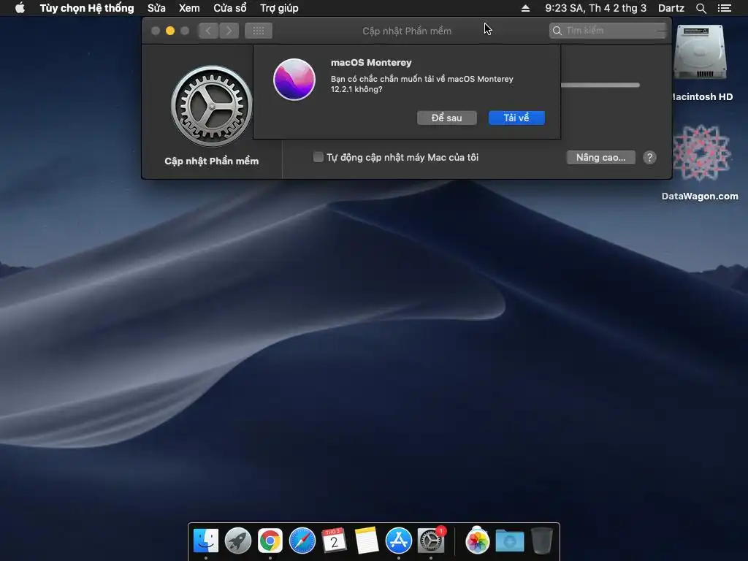Open the Xem menu
The width and height of the screenshot is (748, 561).
click(x=189, y=8)
